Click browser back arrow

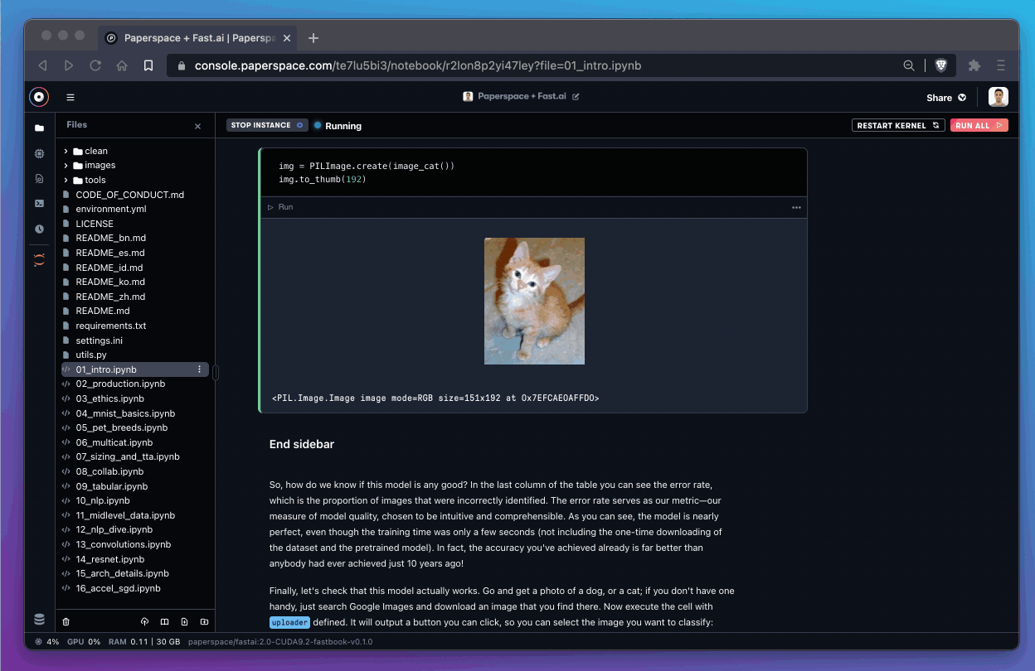42,65
